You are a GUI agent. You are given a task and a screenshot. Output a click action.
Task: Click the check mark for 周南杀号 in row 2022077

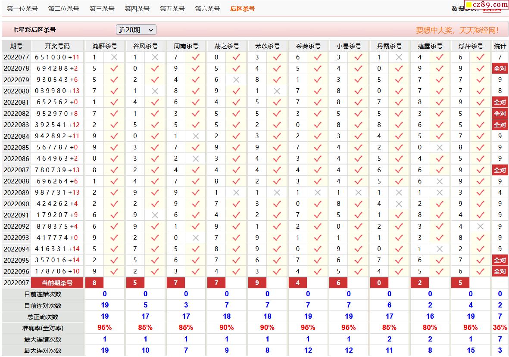[x=195, y=57]
